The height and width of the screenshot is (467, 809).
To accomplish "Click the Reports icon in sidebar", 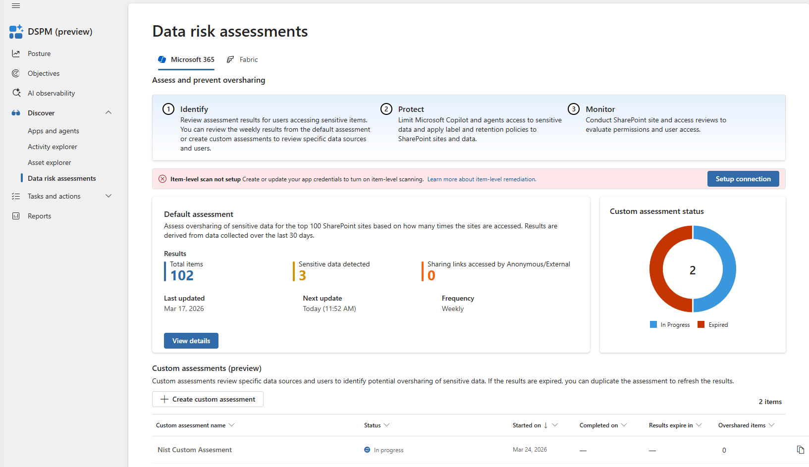I will pyautogui.click(x=16, y=216).
